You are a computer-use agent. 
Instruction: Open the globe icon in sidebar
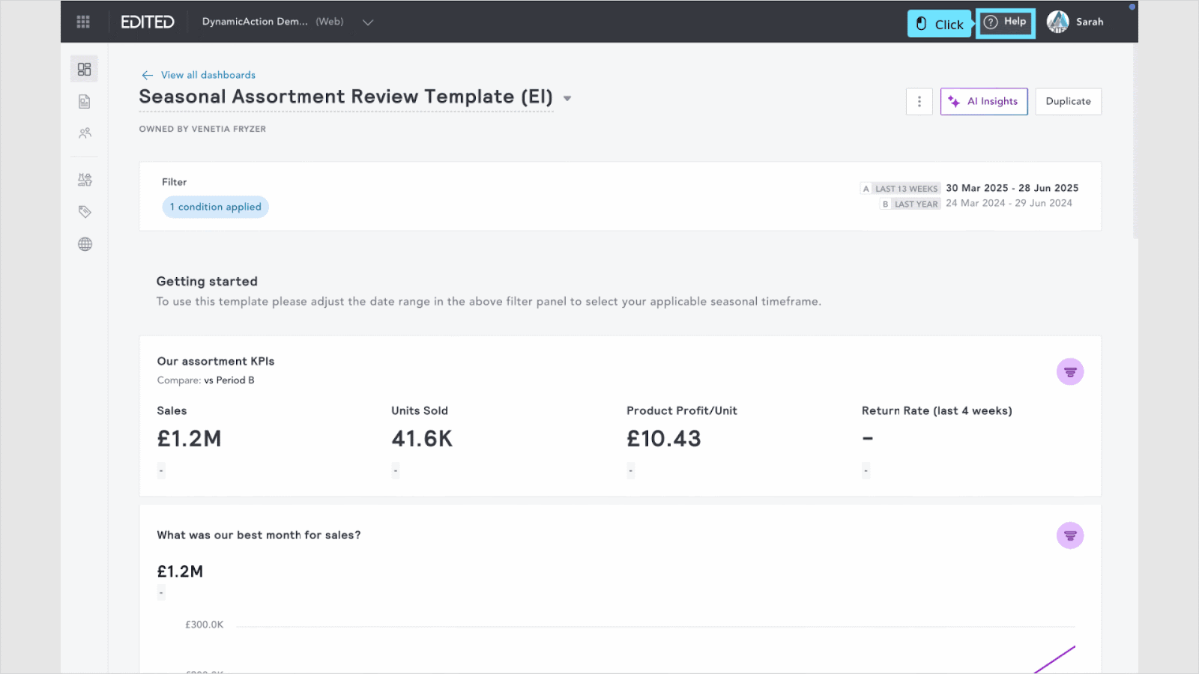click(85, 244)
